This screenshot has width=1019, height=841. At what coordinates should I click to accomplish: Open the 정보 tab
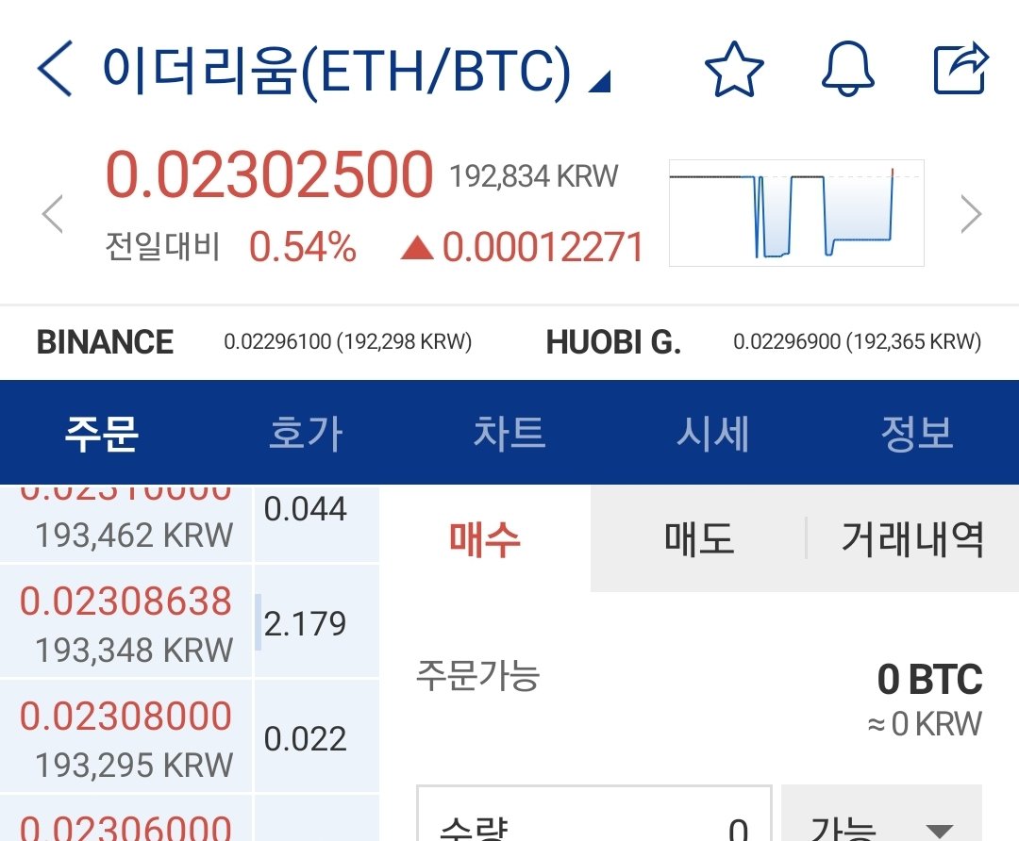(916, 434)
